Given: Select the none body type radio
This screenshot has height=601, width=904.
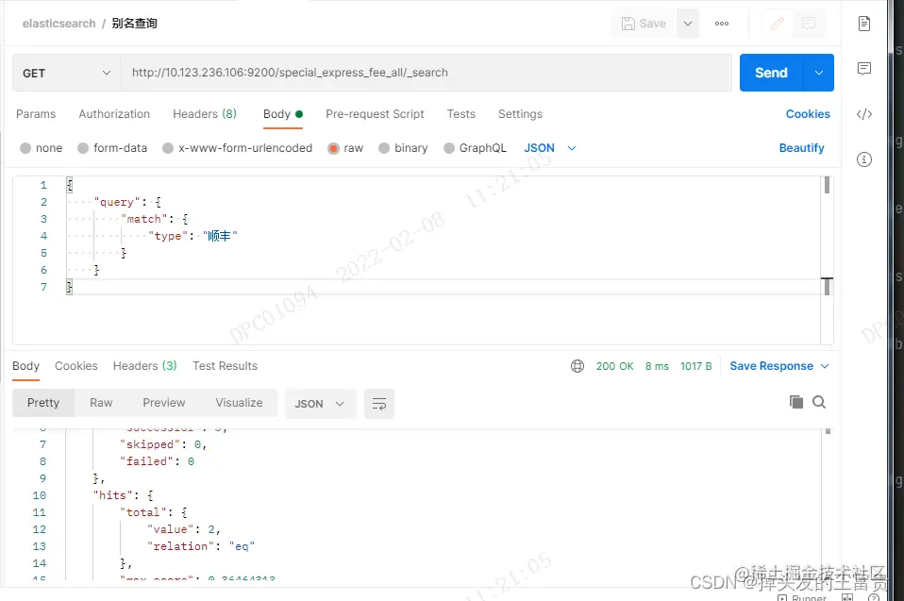Looking at the screenshot, I should point(25,148).
